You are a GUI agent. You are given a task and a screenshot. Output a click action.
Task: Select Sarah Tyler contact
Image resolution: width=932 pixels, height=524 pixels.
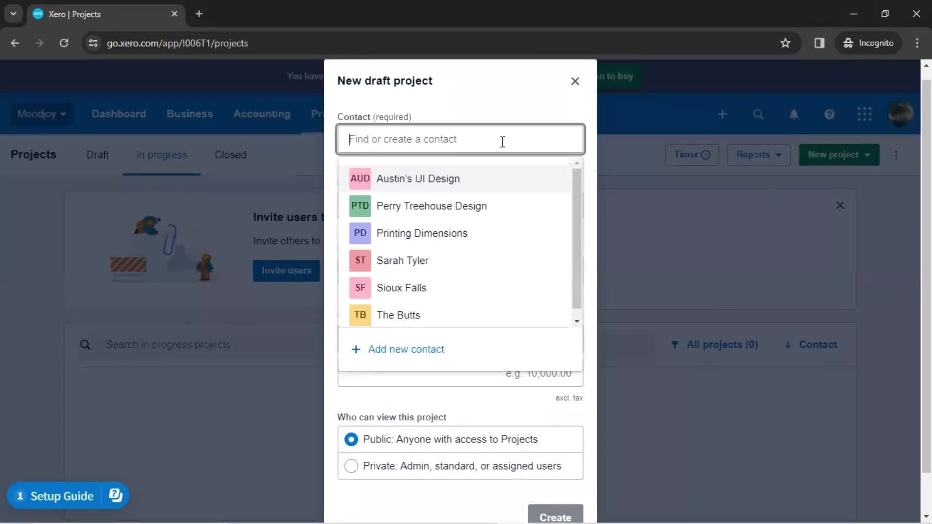pos(455,261)
